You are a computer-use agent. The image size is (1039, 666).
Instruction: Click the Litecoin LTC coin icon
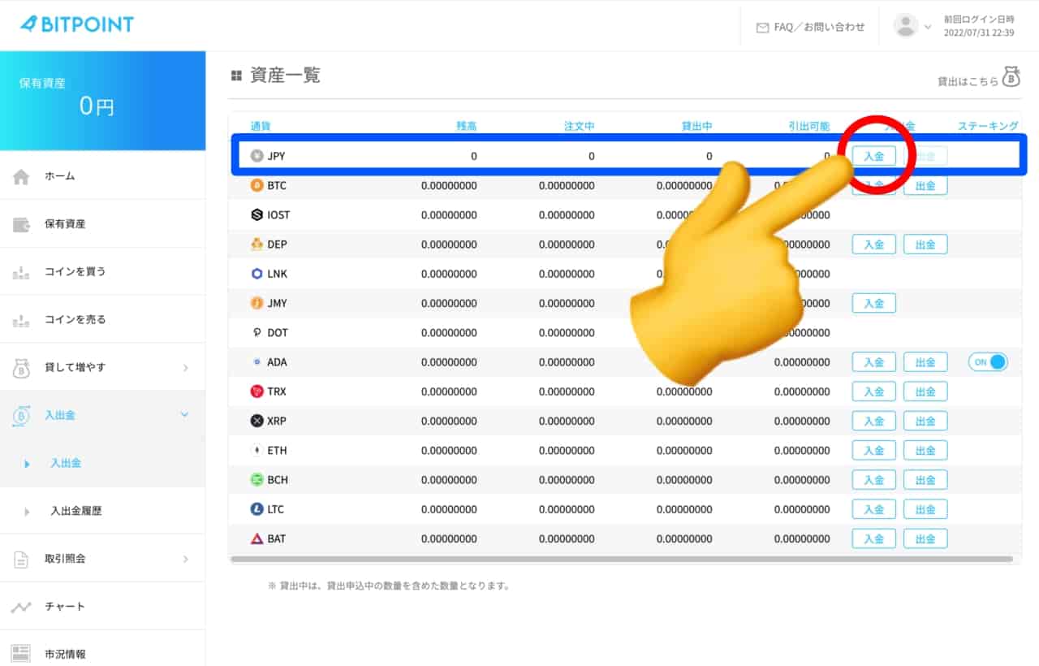pos(257,509)
